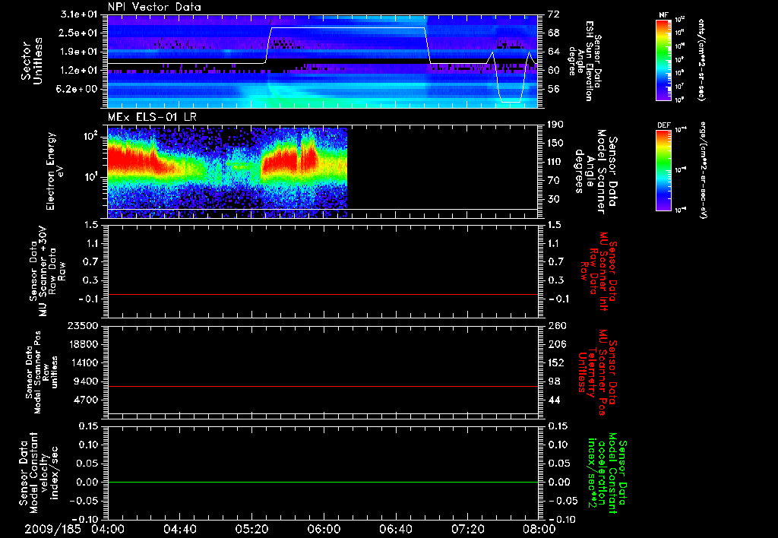The image size is (778, 538).
Task: Click the "4700" scanner position axis value
Action: tap(87, 400)
